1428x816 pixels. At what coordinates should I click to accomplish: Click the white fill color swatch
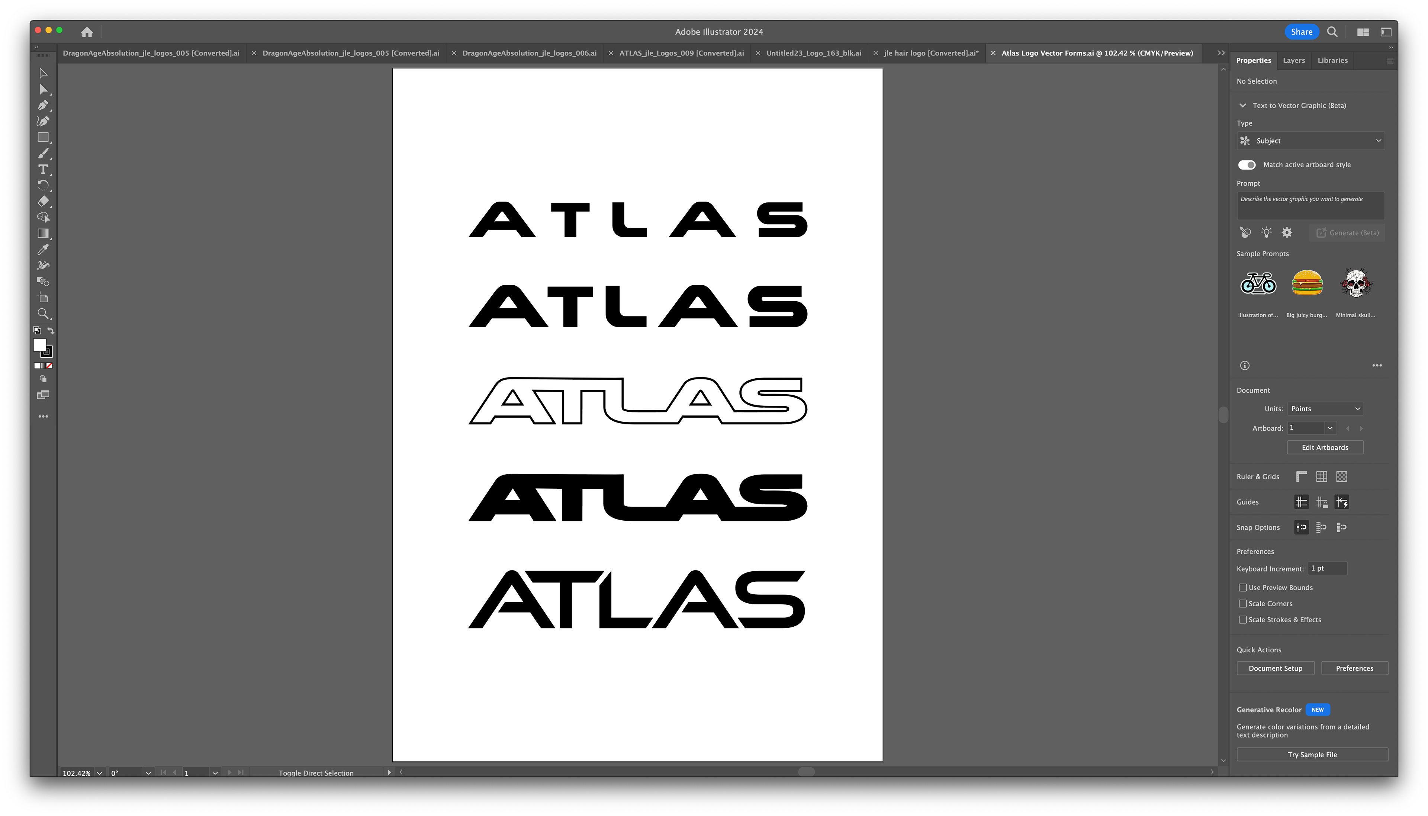click(x=39, y=345)
